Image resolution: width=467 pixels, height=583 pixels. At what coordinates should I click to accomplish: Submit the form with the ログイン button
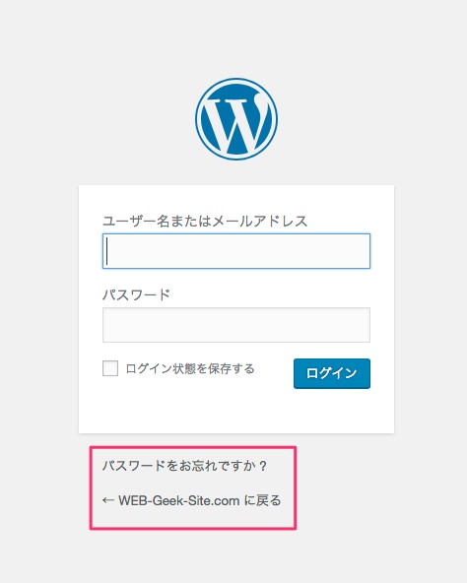[332, 373]
